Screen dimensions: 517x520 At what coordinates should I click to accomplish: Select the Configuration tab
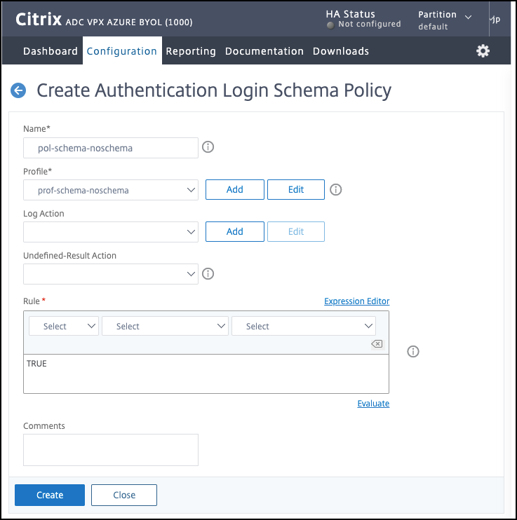pos(122,51)
